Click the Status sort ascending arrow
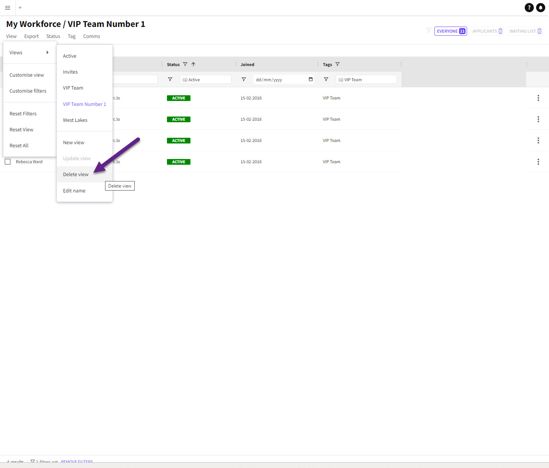Viewport: 549px width, 468px height. pos(193,65)
